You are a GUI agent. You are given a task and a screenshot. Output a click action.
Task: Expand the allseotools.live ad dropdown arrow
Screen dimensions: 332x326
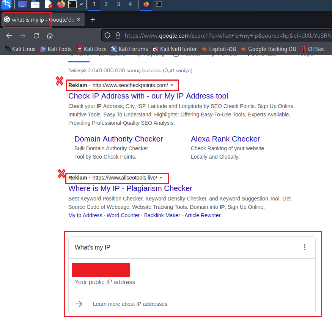pos(161,178)
